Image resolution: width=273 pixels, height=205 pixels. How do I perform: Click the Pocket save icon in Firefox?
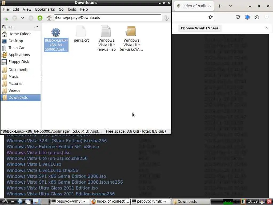pos(238,17)
